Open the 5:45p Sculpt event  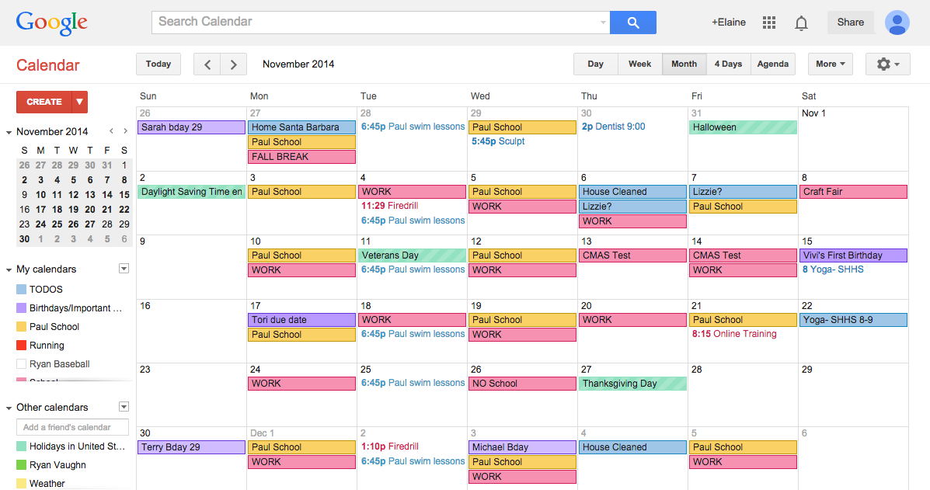[498, 141]
